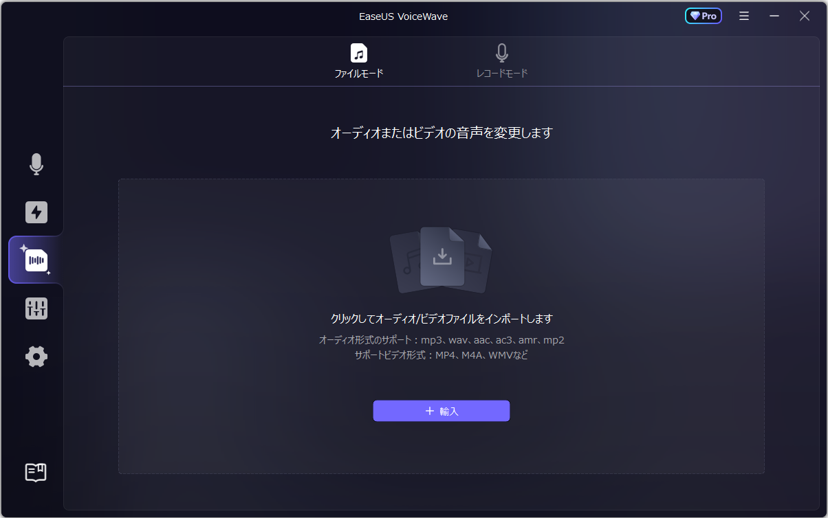Viewport: 828px width, 518px height.
Task: Click the microphone icon above レコードモード
Action: (x=501, y=52)
